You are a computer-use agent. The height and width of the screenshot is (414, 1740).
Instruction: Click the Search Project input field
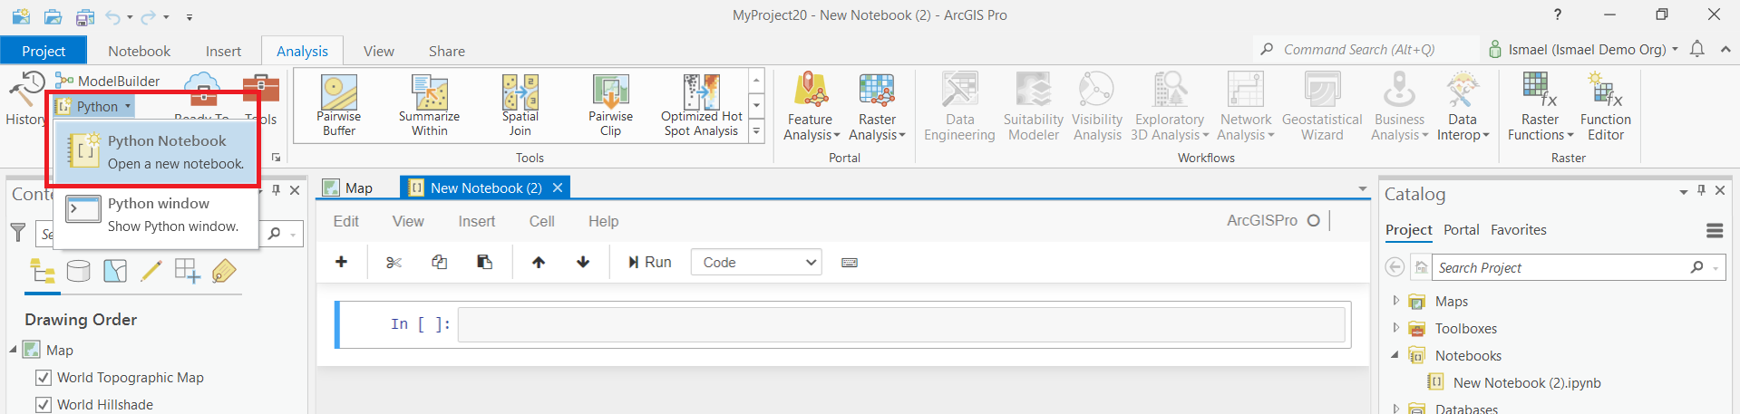point(1560,267)
